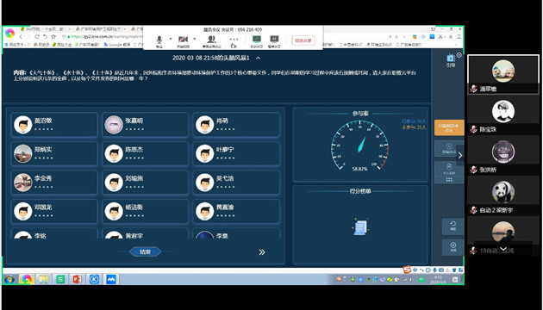The width and height of the screenshot is (543, 310).
Task: Click the muted mic icon beside 陈宝珠
Action: 474,129
